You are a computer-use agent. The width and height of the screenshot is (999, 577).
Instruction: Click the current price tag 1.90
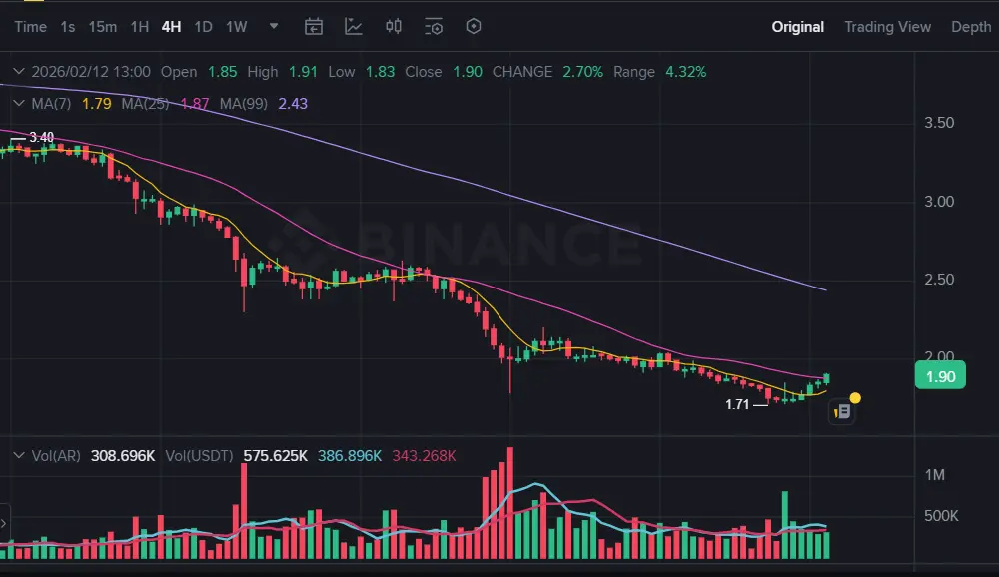point(940,376)
